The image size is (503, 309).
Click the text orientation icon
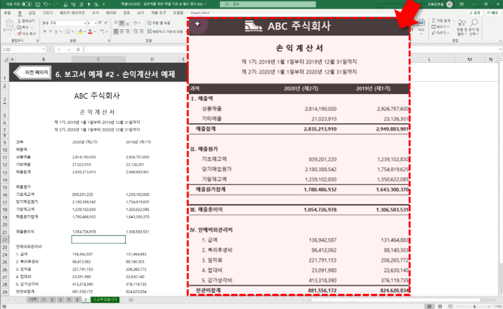[x=136, y=23]
